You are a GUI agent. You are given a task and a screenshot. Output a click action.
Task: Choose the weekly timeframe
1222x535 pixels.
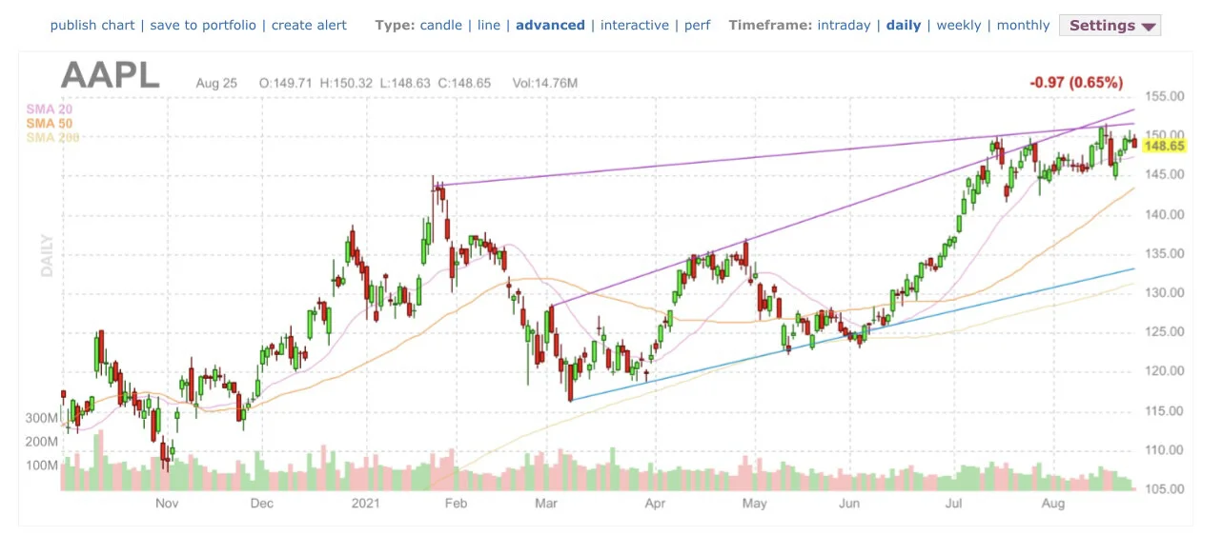coord(959,25)
